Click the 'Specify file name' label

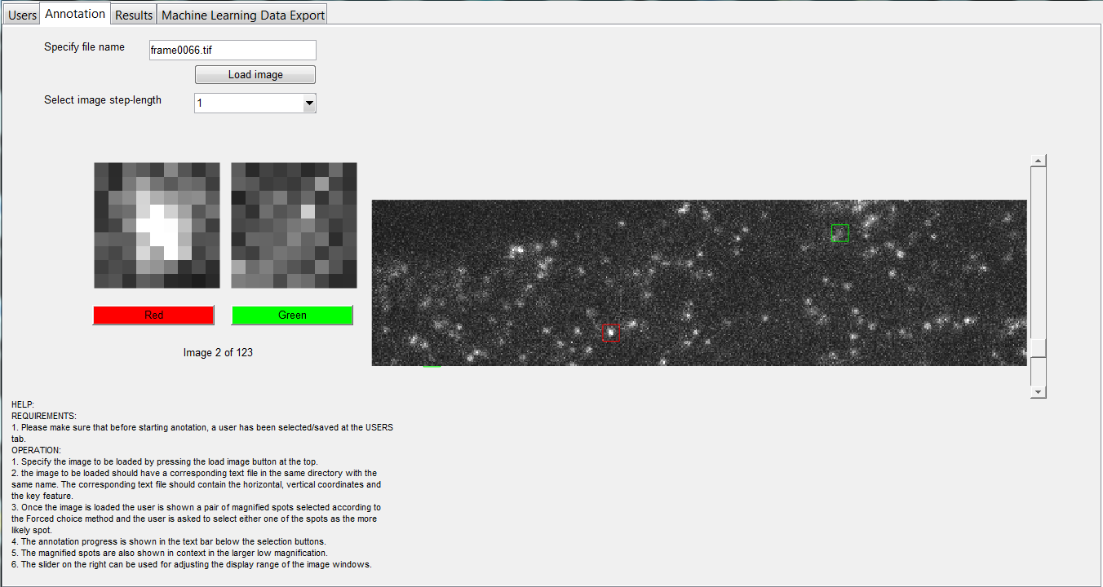tap(84, 47)
